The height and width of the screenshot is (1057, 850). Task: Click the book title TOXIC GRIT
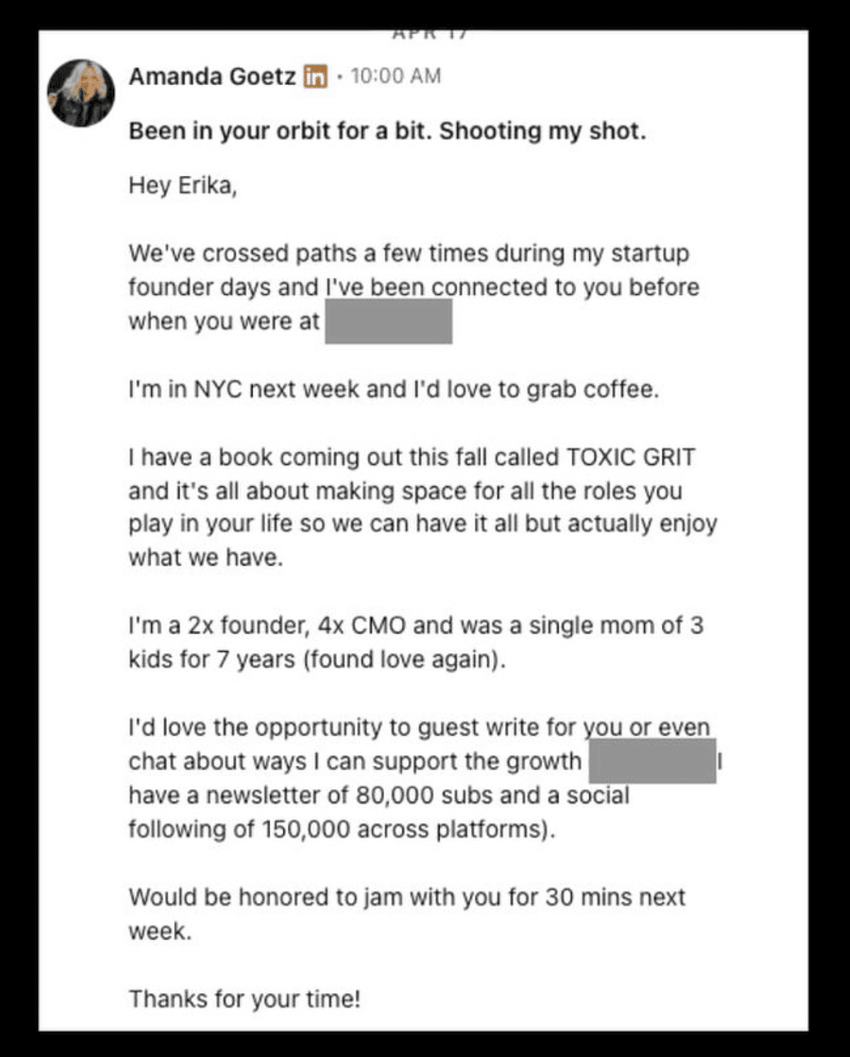click(x=631, y=458)
